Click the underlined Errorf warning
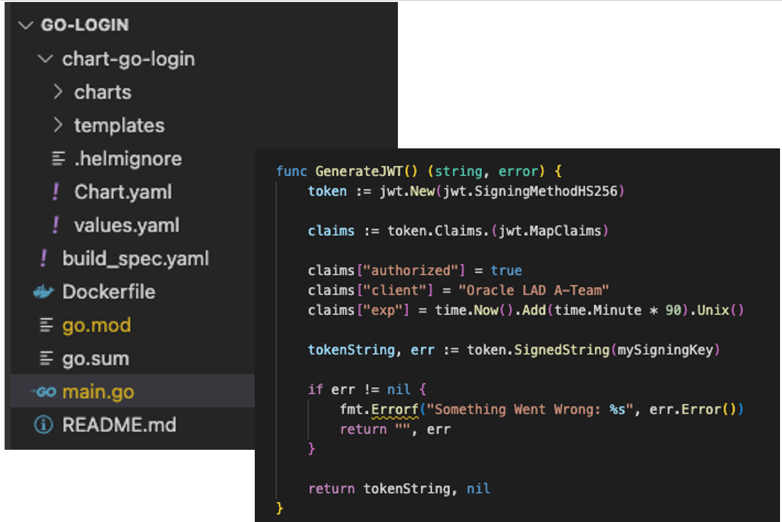The image size is (782, 522). tap(395, 410)
